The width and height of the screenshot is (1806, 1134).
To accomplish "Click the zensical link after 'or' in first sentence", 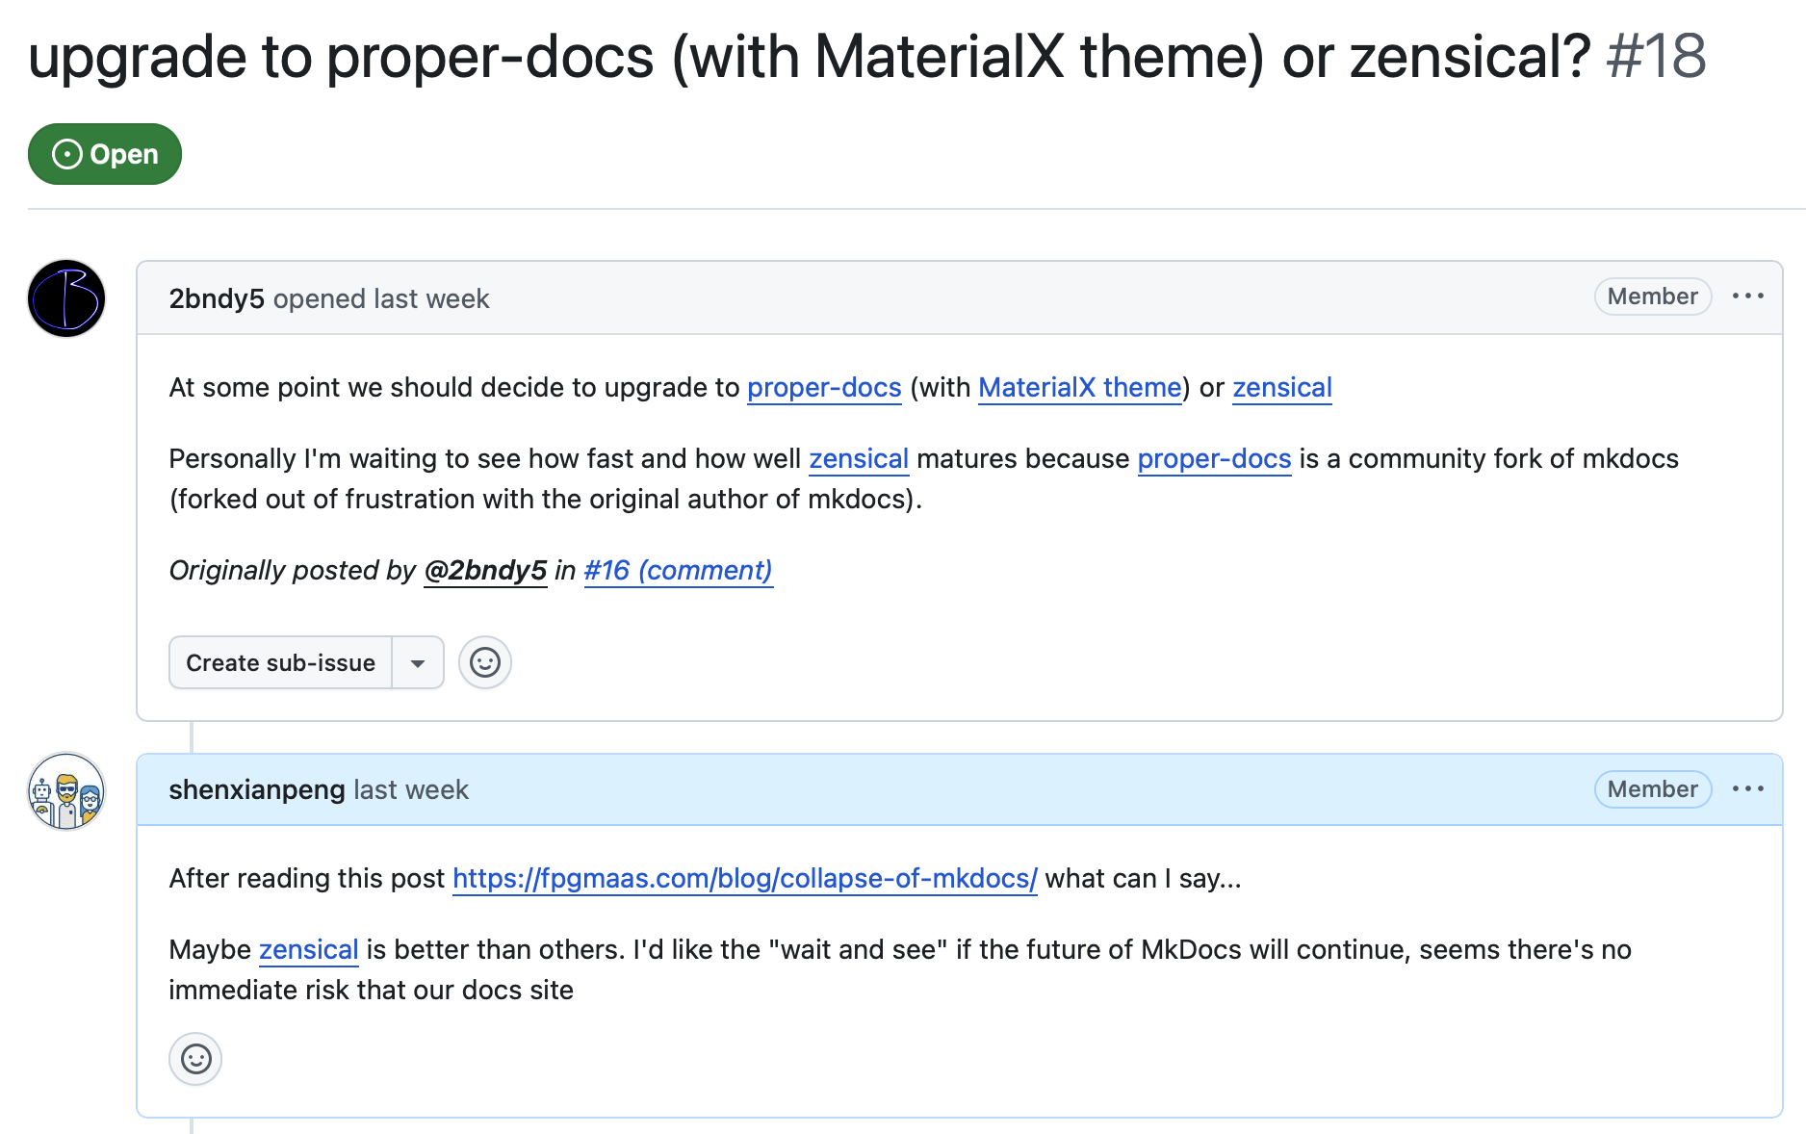I will click(x=1281, y=387).
